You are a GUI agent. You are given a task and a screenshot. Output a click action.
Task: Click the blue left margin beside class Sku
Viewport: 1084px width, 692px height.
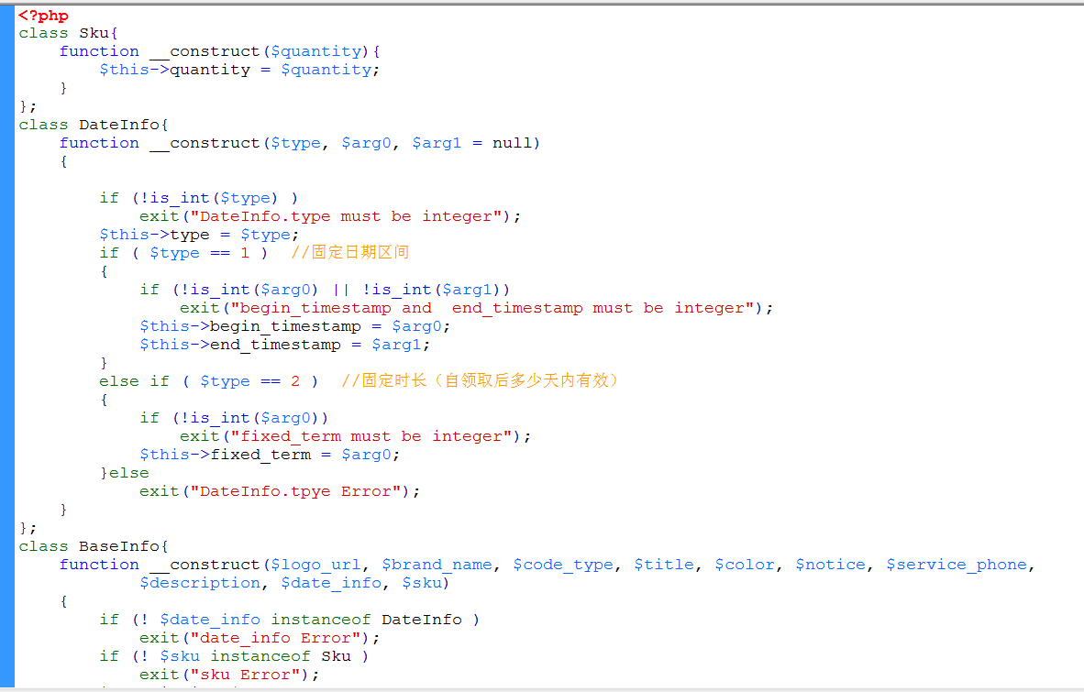[7, 33]
